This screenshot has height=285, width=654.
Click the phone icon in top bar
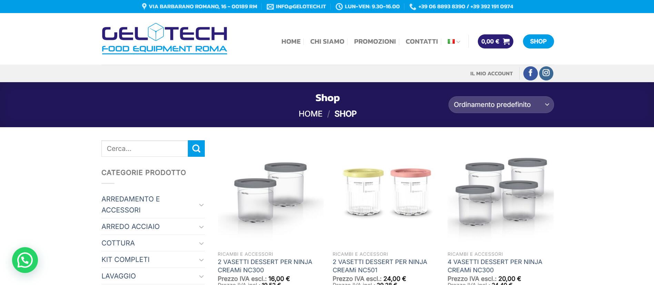click(412, 7)
